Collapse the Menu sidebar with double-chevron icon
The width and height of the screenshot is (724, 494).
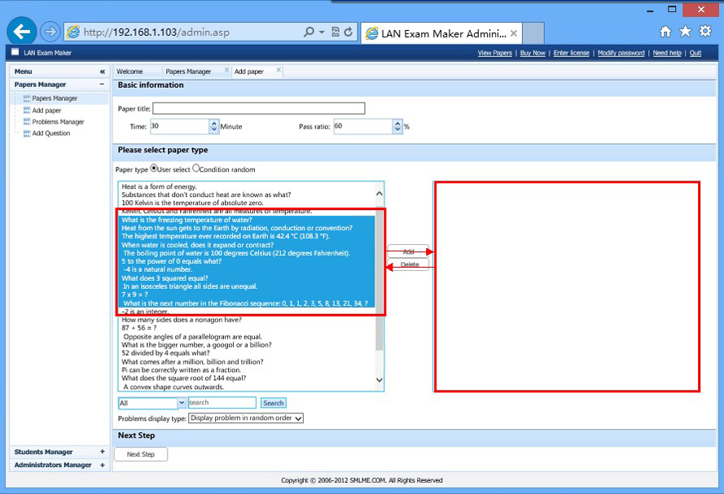coord(102,72)
